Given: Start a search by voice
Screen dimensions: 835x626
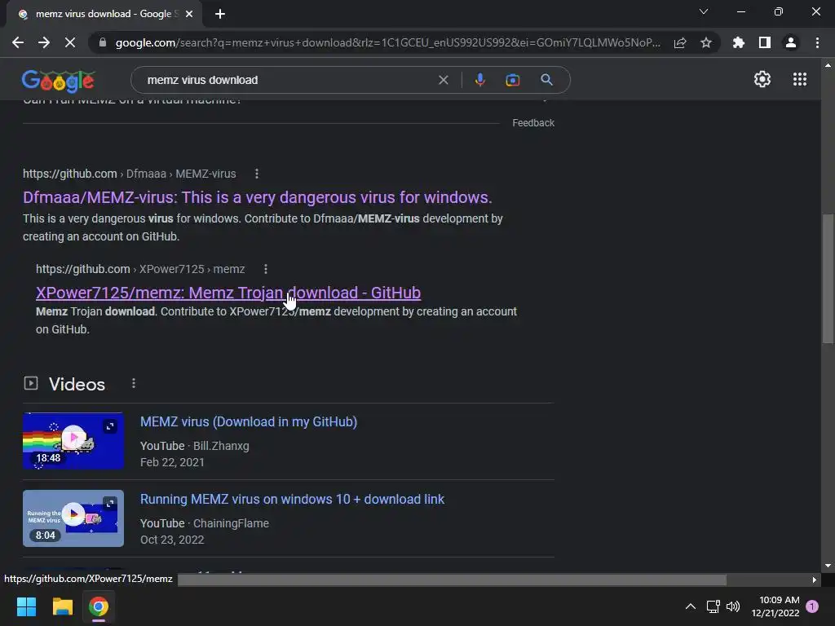Looking at the screenshot, I should tap(479, 80).
